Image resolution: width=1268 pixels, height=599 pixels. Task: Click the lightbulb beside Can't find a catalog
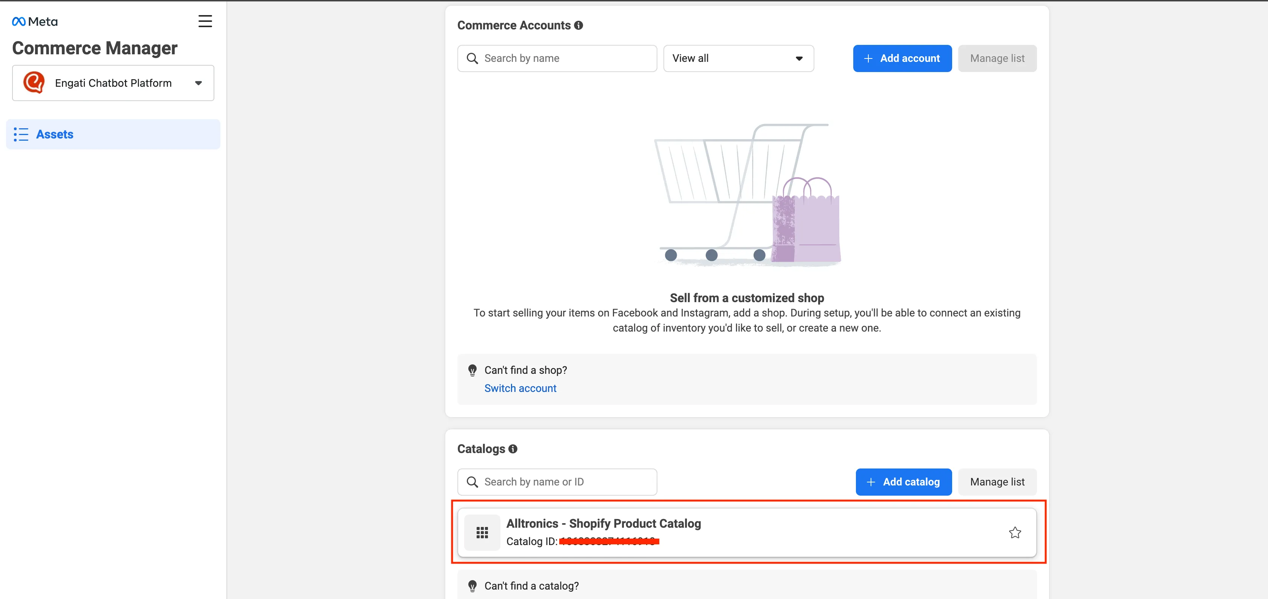[x=472, y=586]
